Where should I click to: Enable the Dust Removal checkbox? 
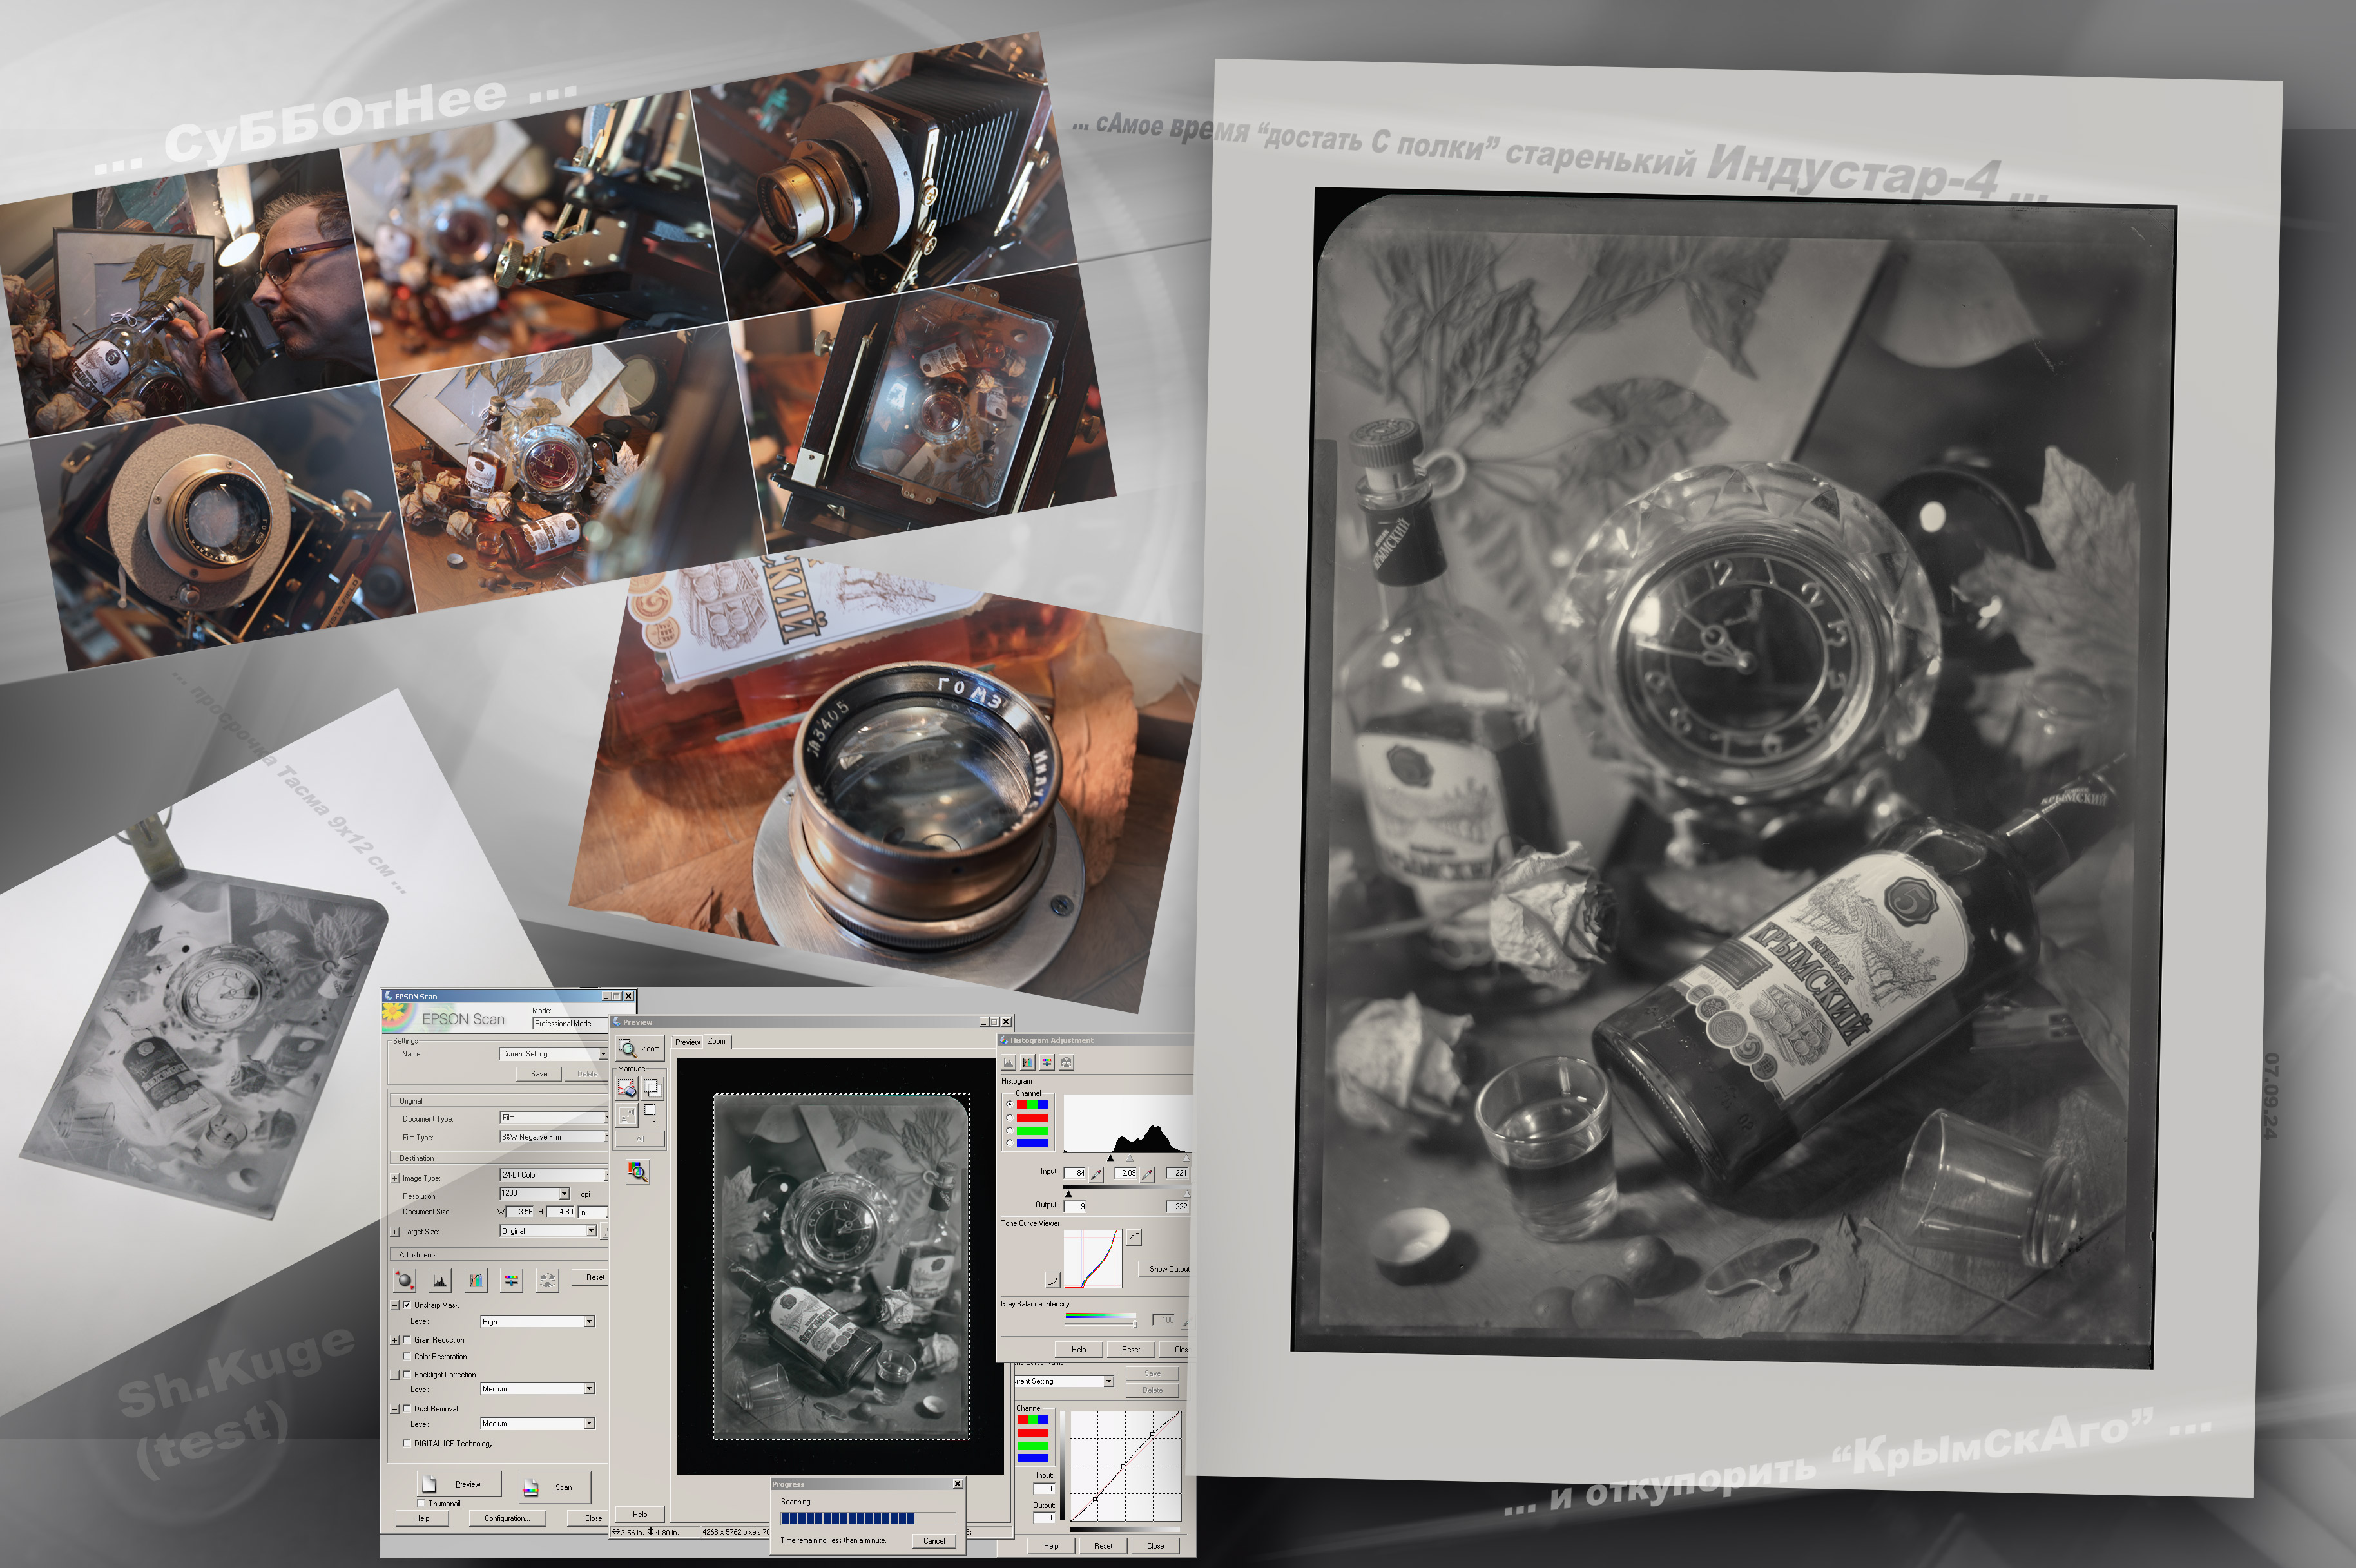[407, 1409]
